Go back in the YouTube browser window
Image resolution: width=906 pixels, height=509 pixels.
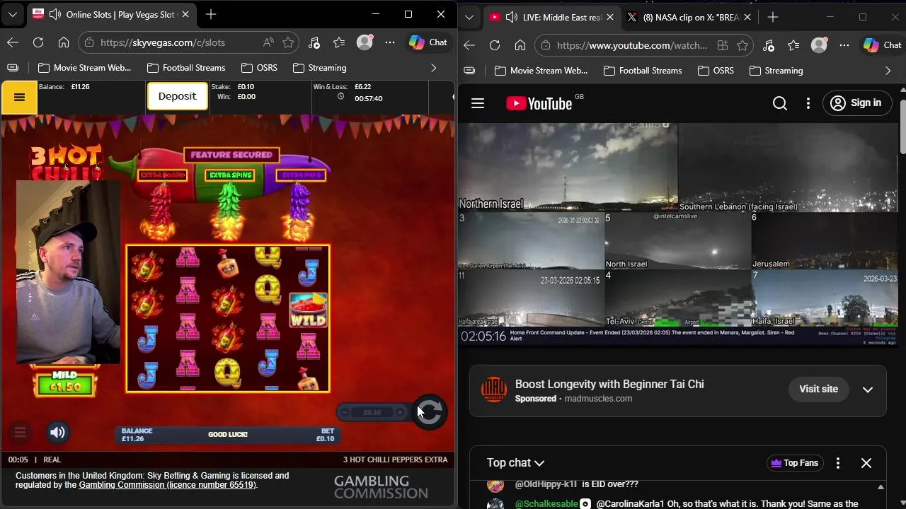pos(469,45)
